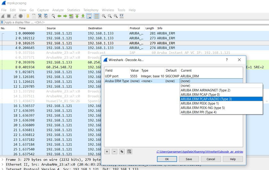Expand the Ethernet II details row
This screenshot has width=269, height=170.
(x=3, y=164)
